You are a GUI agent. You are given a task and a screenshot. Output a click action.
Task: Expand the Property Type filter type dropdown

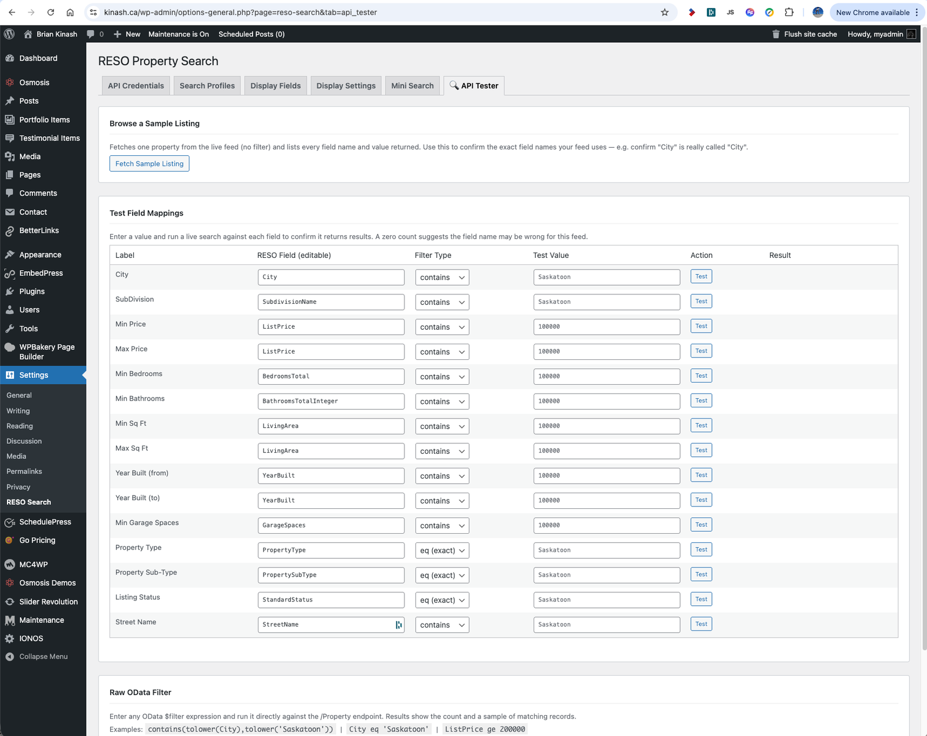[442, 551]
